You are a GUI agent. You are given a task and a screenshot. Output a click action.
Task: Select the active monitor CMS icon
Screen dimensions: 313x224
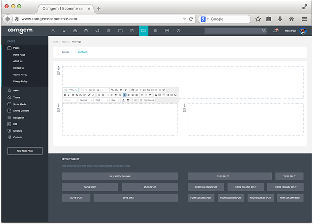(x=143, y=30)
